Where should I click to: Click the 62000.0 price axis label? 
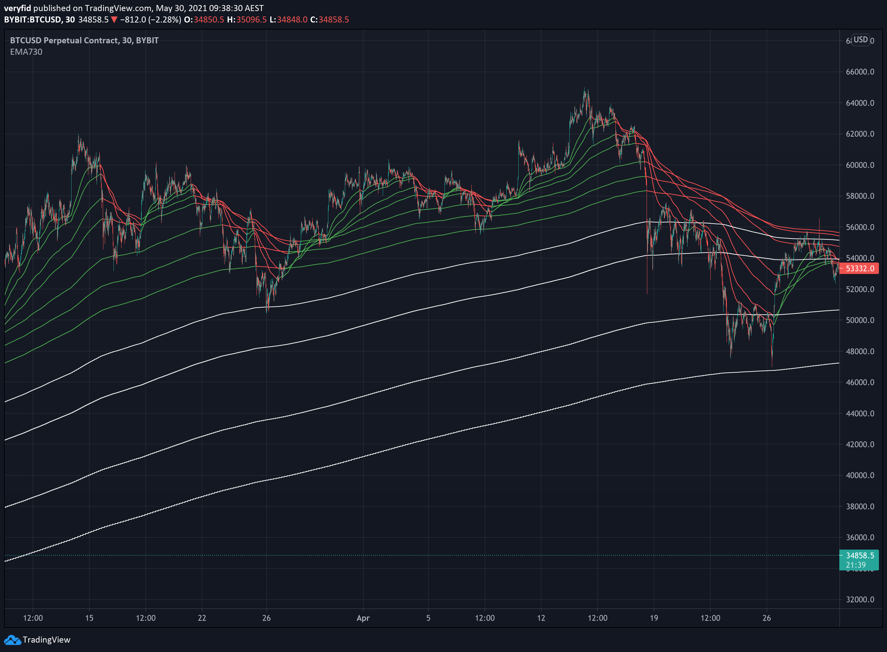[860, 134]
